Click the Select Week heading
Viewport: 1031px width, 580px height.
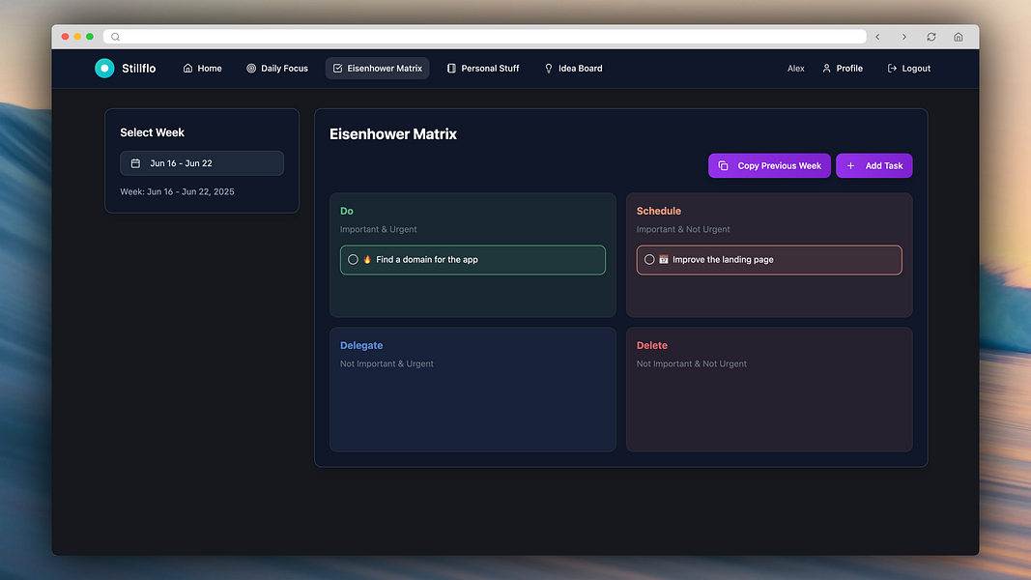152,132
